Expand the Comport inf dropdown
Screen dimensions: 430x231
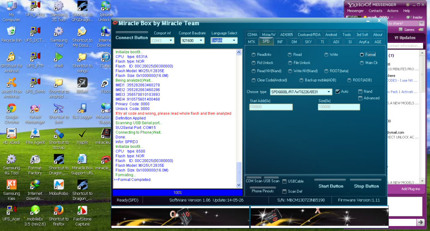[x=170, y=41]
